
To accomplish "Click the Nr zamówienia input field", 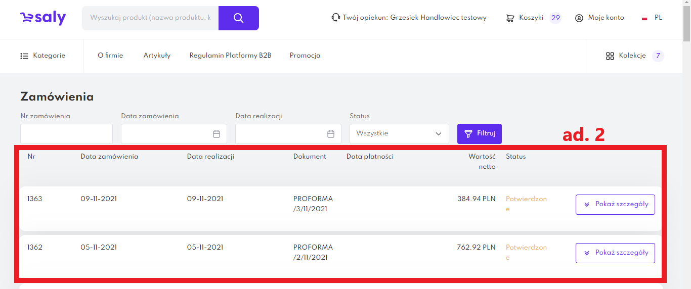I will (x=66, y=134).
